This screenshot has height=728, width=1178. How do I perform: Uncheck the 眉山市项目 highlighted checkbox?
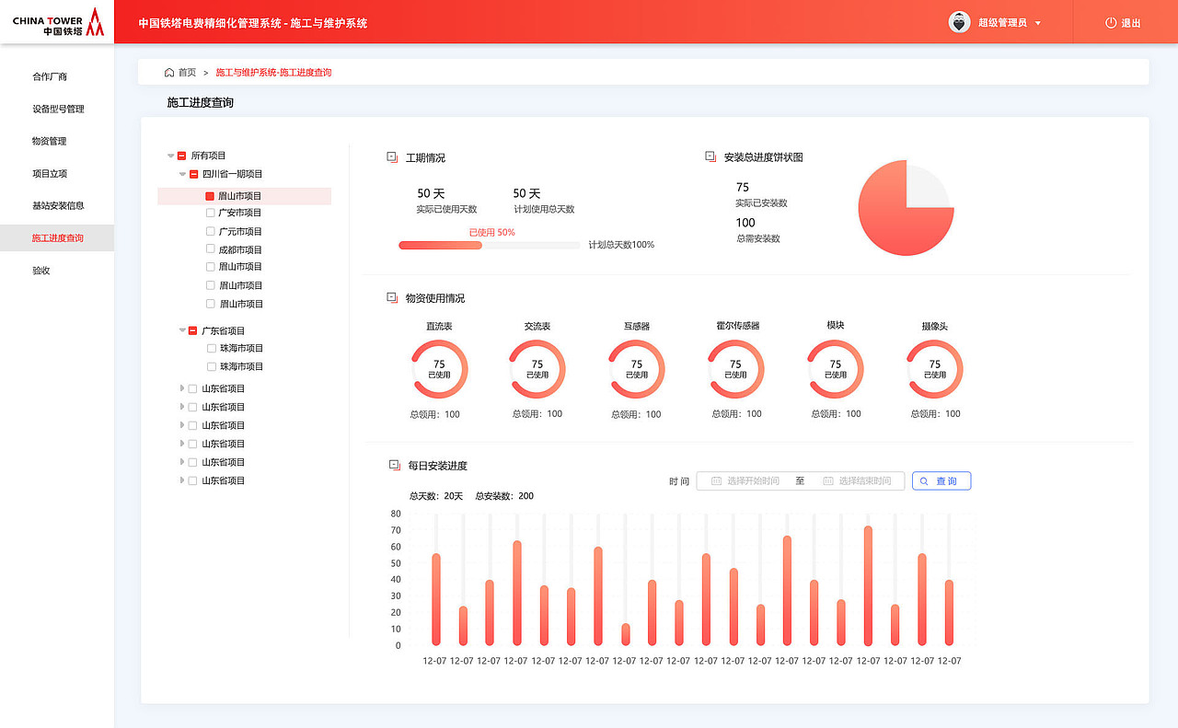[x=210, y=196]
